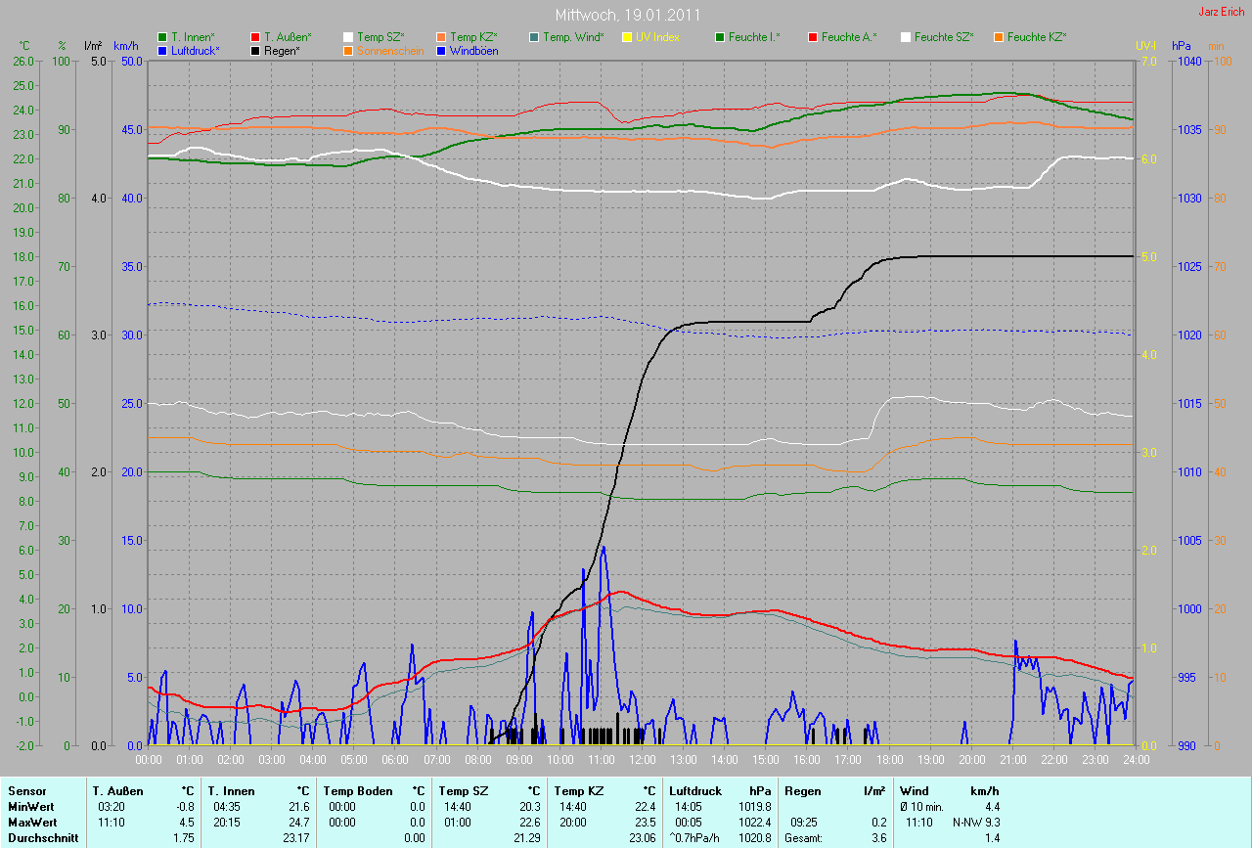This screenshot has height=848, width=1252.
Task: Select the 'T. Innen*' legend label
Action: 193,37
